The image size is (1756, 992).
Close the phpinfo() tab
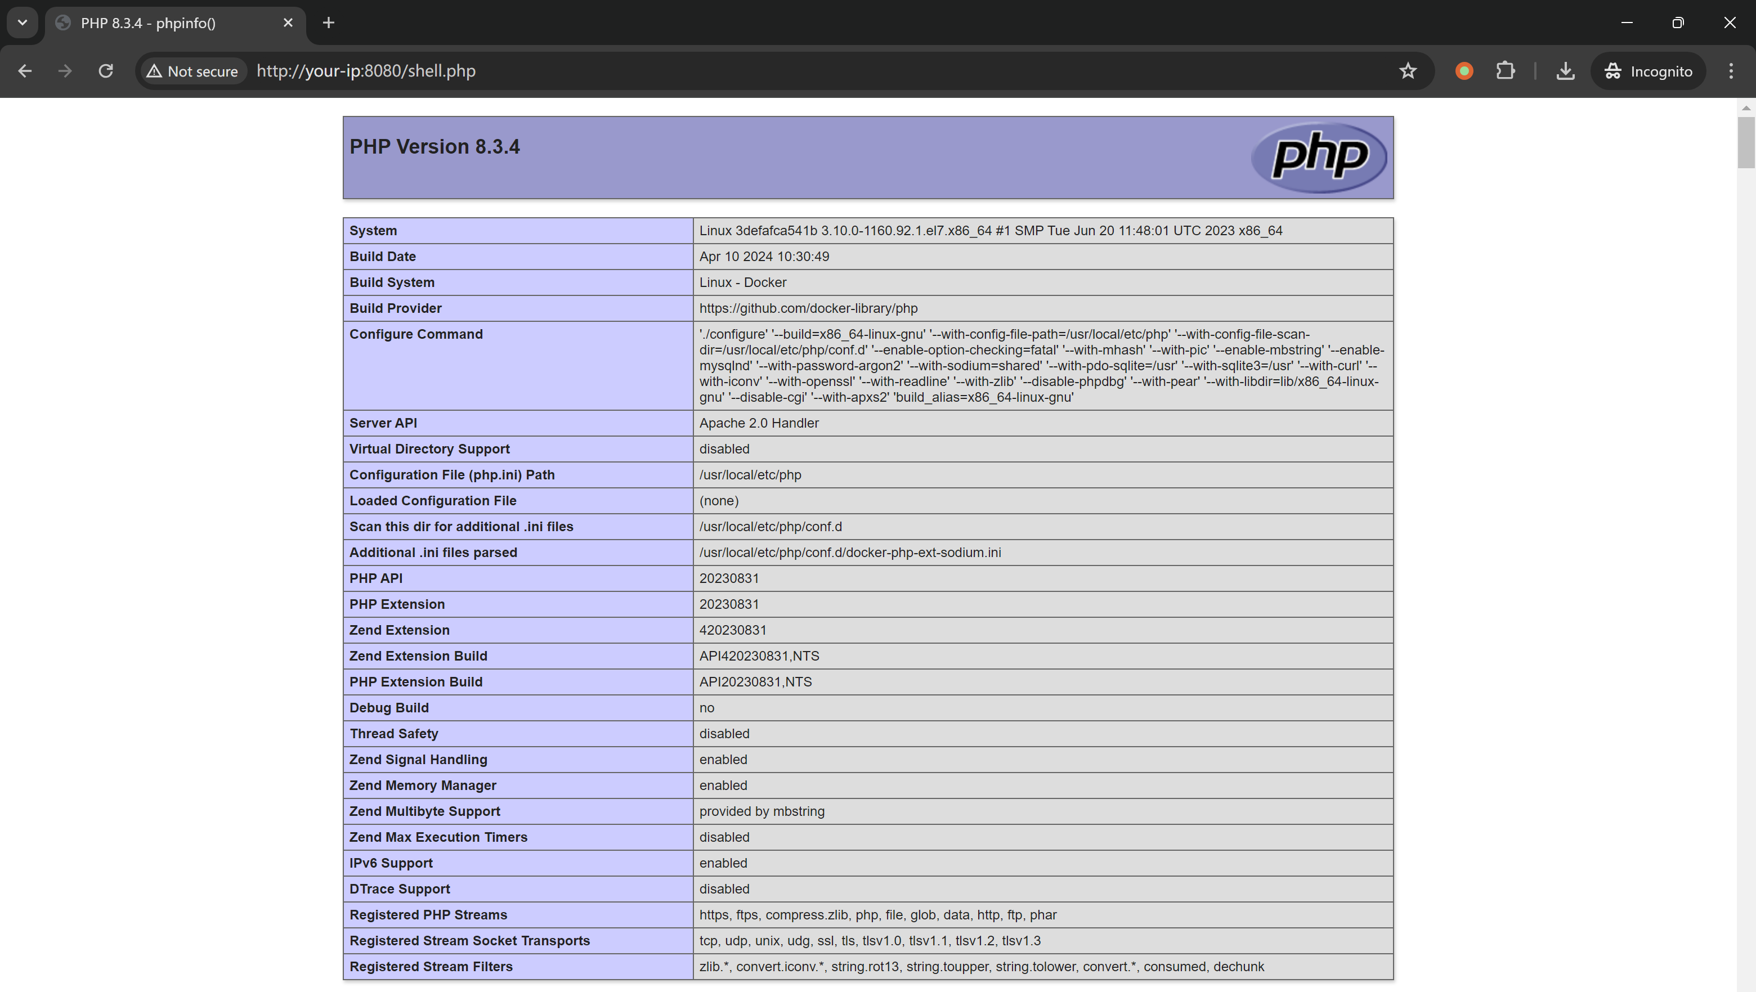pos(288,23)
